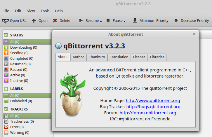The width and height of the screenshot is (212, 137).
Task: Select the Downloading (0) text row
Action: [24, 48]
